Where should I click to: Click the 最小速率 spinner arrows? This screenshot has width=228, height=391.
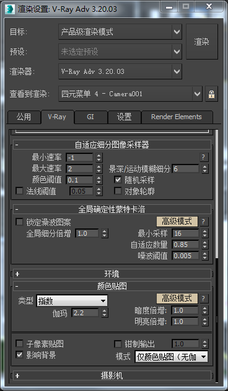click(99, 158)
